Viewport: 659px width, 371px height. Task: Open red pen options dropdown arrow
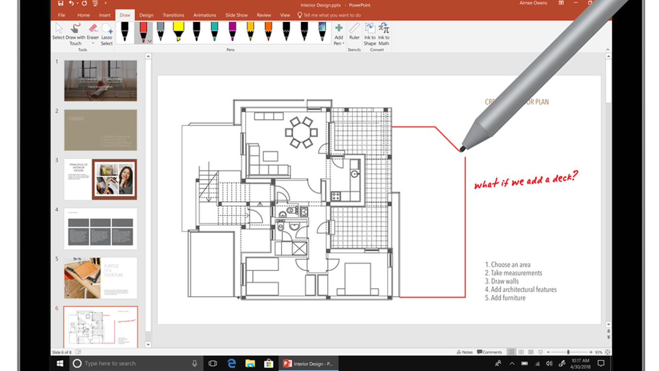point(150,41)
